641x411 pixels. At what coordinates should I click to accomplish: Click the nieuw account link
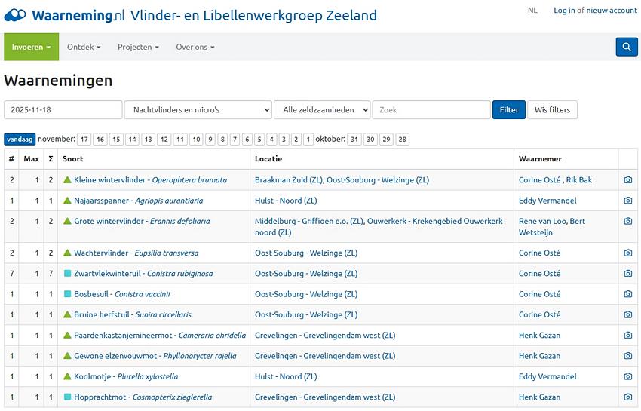click(611, 11)
